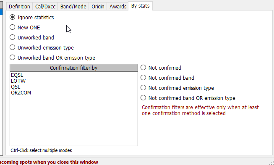Select QRZCOM confirmation entry
This screenshot has height=165, width=274.
21,93
